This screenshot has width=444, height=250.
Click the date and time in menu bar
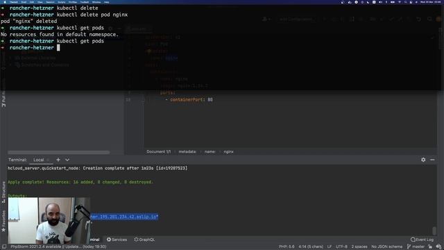(431, 2)
